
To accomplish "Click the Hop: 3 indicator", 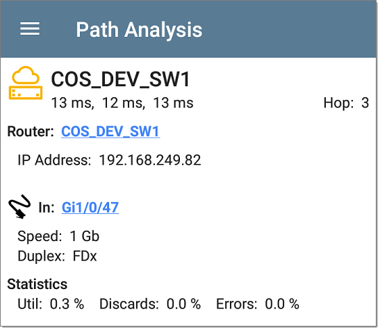I will (346, 103).
